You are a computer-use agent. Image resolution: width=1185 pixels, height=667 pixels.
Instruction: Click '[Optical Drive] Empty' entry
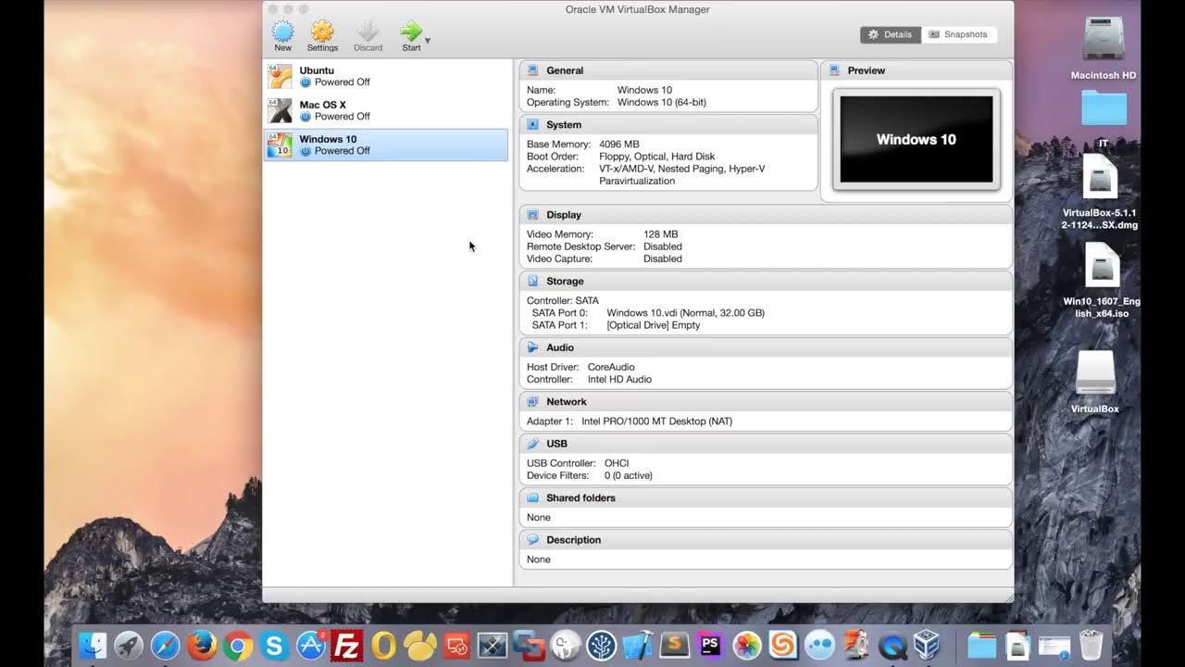coord(654,325)
